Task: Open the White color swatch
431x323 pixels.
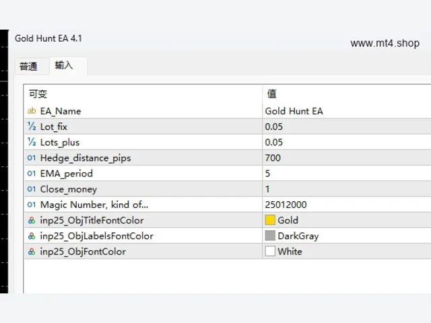Action: pos(270,251)
